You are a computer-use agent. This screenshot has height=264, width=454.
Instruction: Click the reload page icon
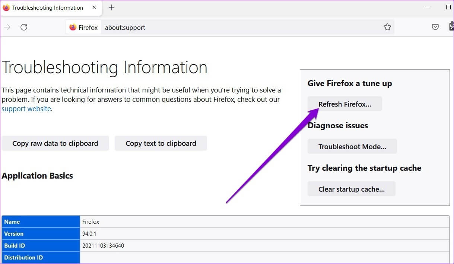[24, 27]
